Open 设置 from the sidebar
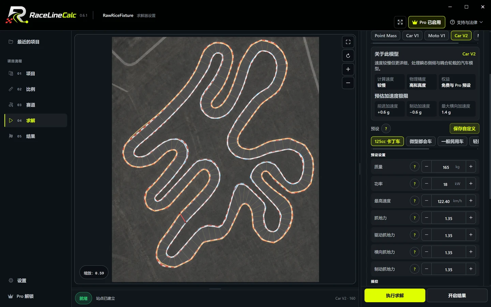Viewport: 491px width, 307px height. pyautogui.click(x=36, y=280)
